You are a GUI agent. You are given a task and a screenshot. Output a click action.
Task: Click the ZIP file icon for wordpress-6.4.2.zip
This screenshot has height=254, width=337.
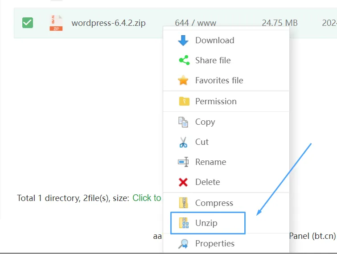coord(56,23)
